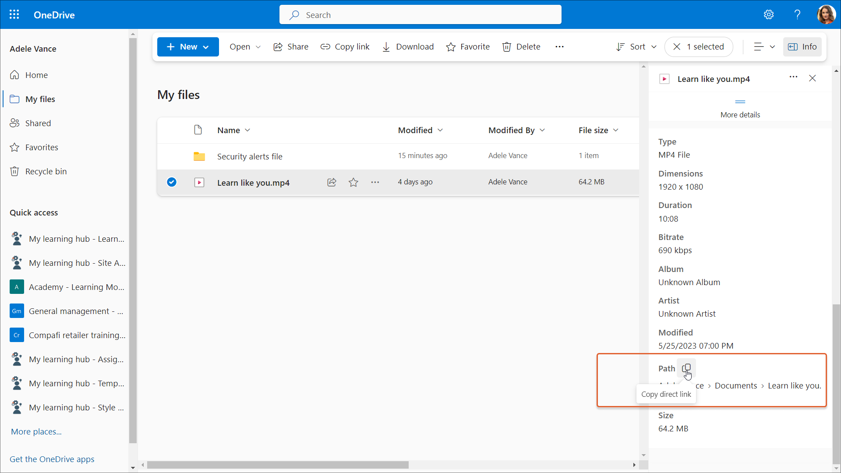This screenshot has height=473, width=841.
Task: Click the help question mark icon
Action: click(x=797, y=14)
